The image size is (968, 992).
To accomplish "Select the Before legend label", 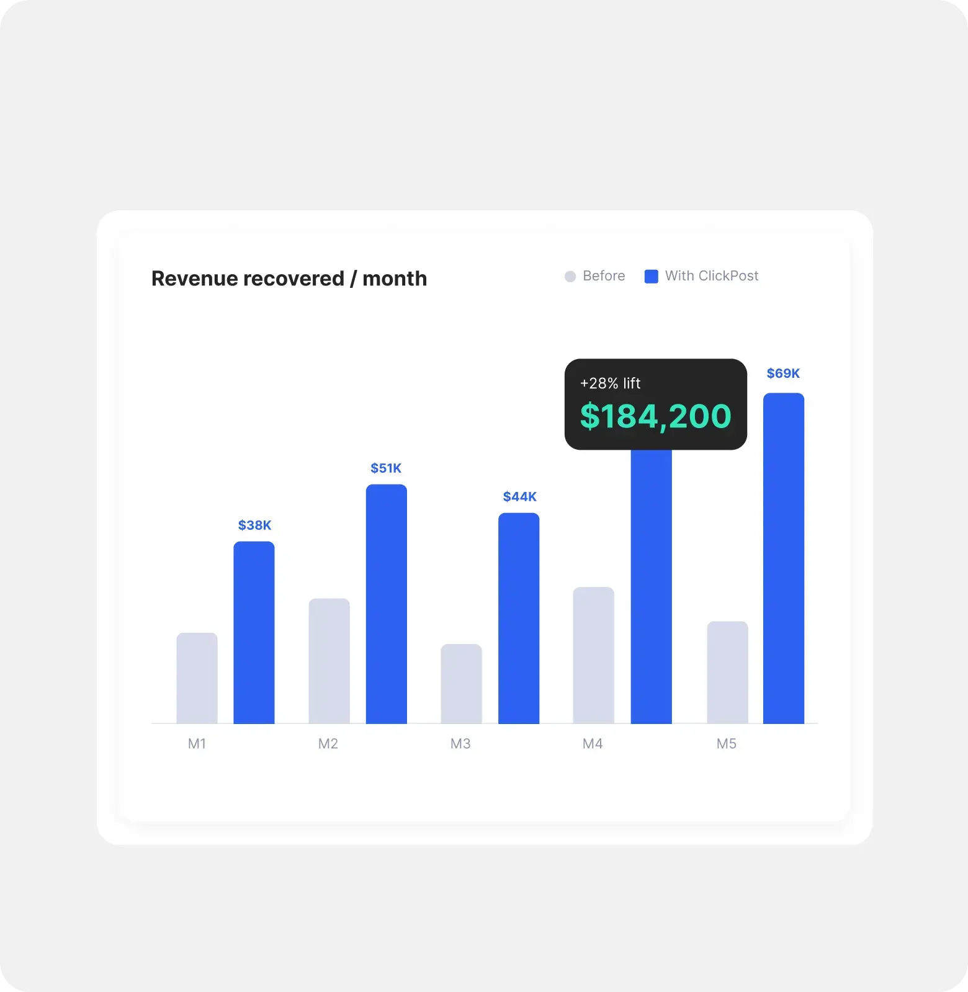I will (604, 276).
